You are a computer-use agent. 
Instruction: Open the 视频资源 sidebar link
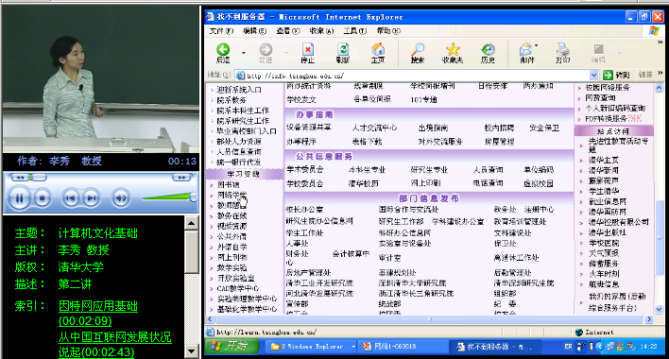click(x=232, y=226)
